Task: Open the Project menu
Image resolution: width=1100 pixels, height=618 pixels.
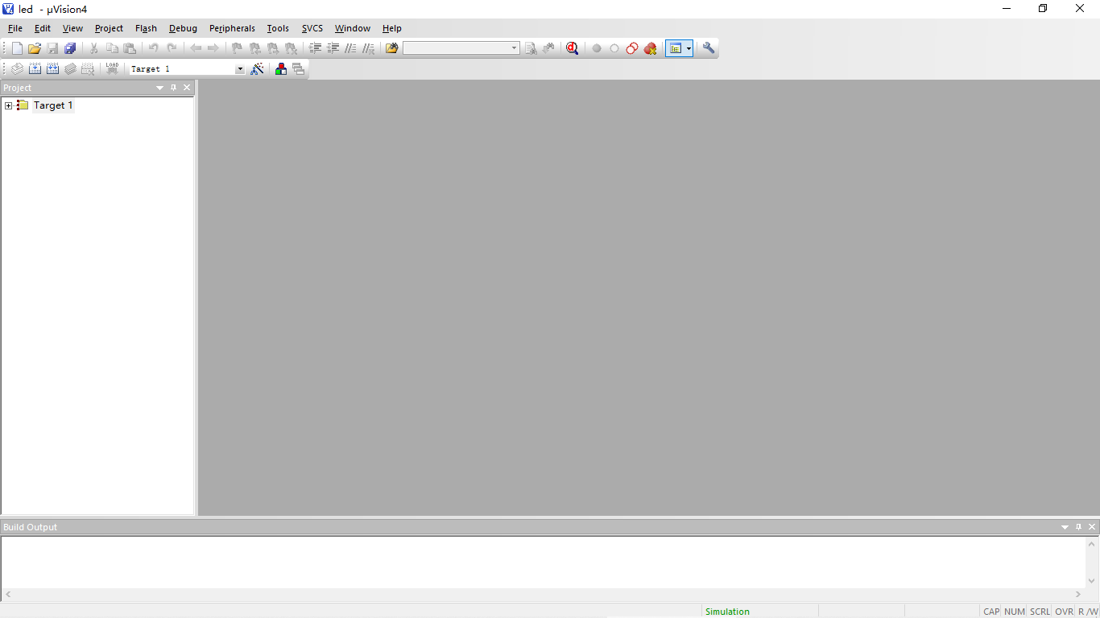Action: pyautogui.click(x=109, y=28)
